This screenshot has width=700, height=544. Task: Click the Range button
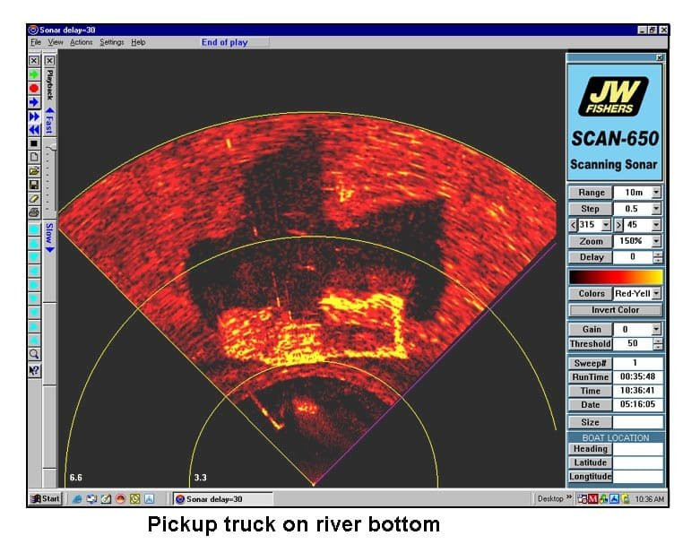pos(591,193)
